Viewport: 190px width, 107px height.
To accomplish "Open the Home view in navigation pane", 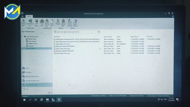I will [x=37, y=68].
